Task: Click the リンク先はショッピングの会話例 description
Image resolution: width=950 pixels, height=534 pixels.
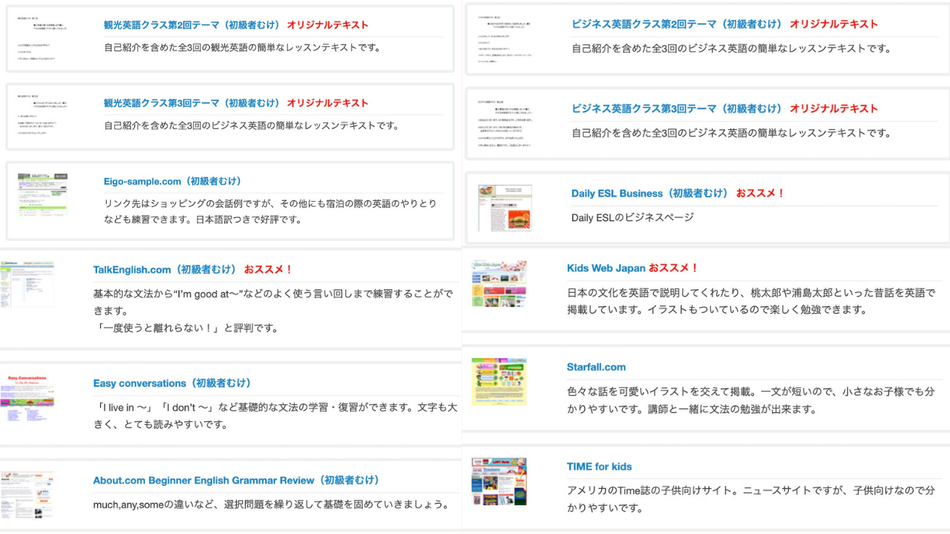Action: click(270, 211)
